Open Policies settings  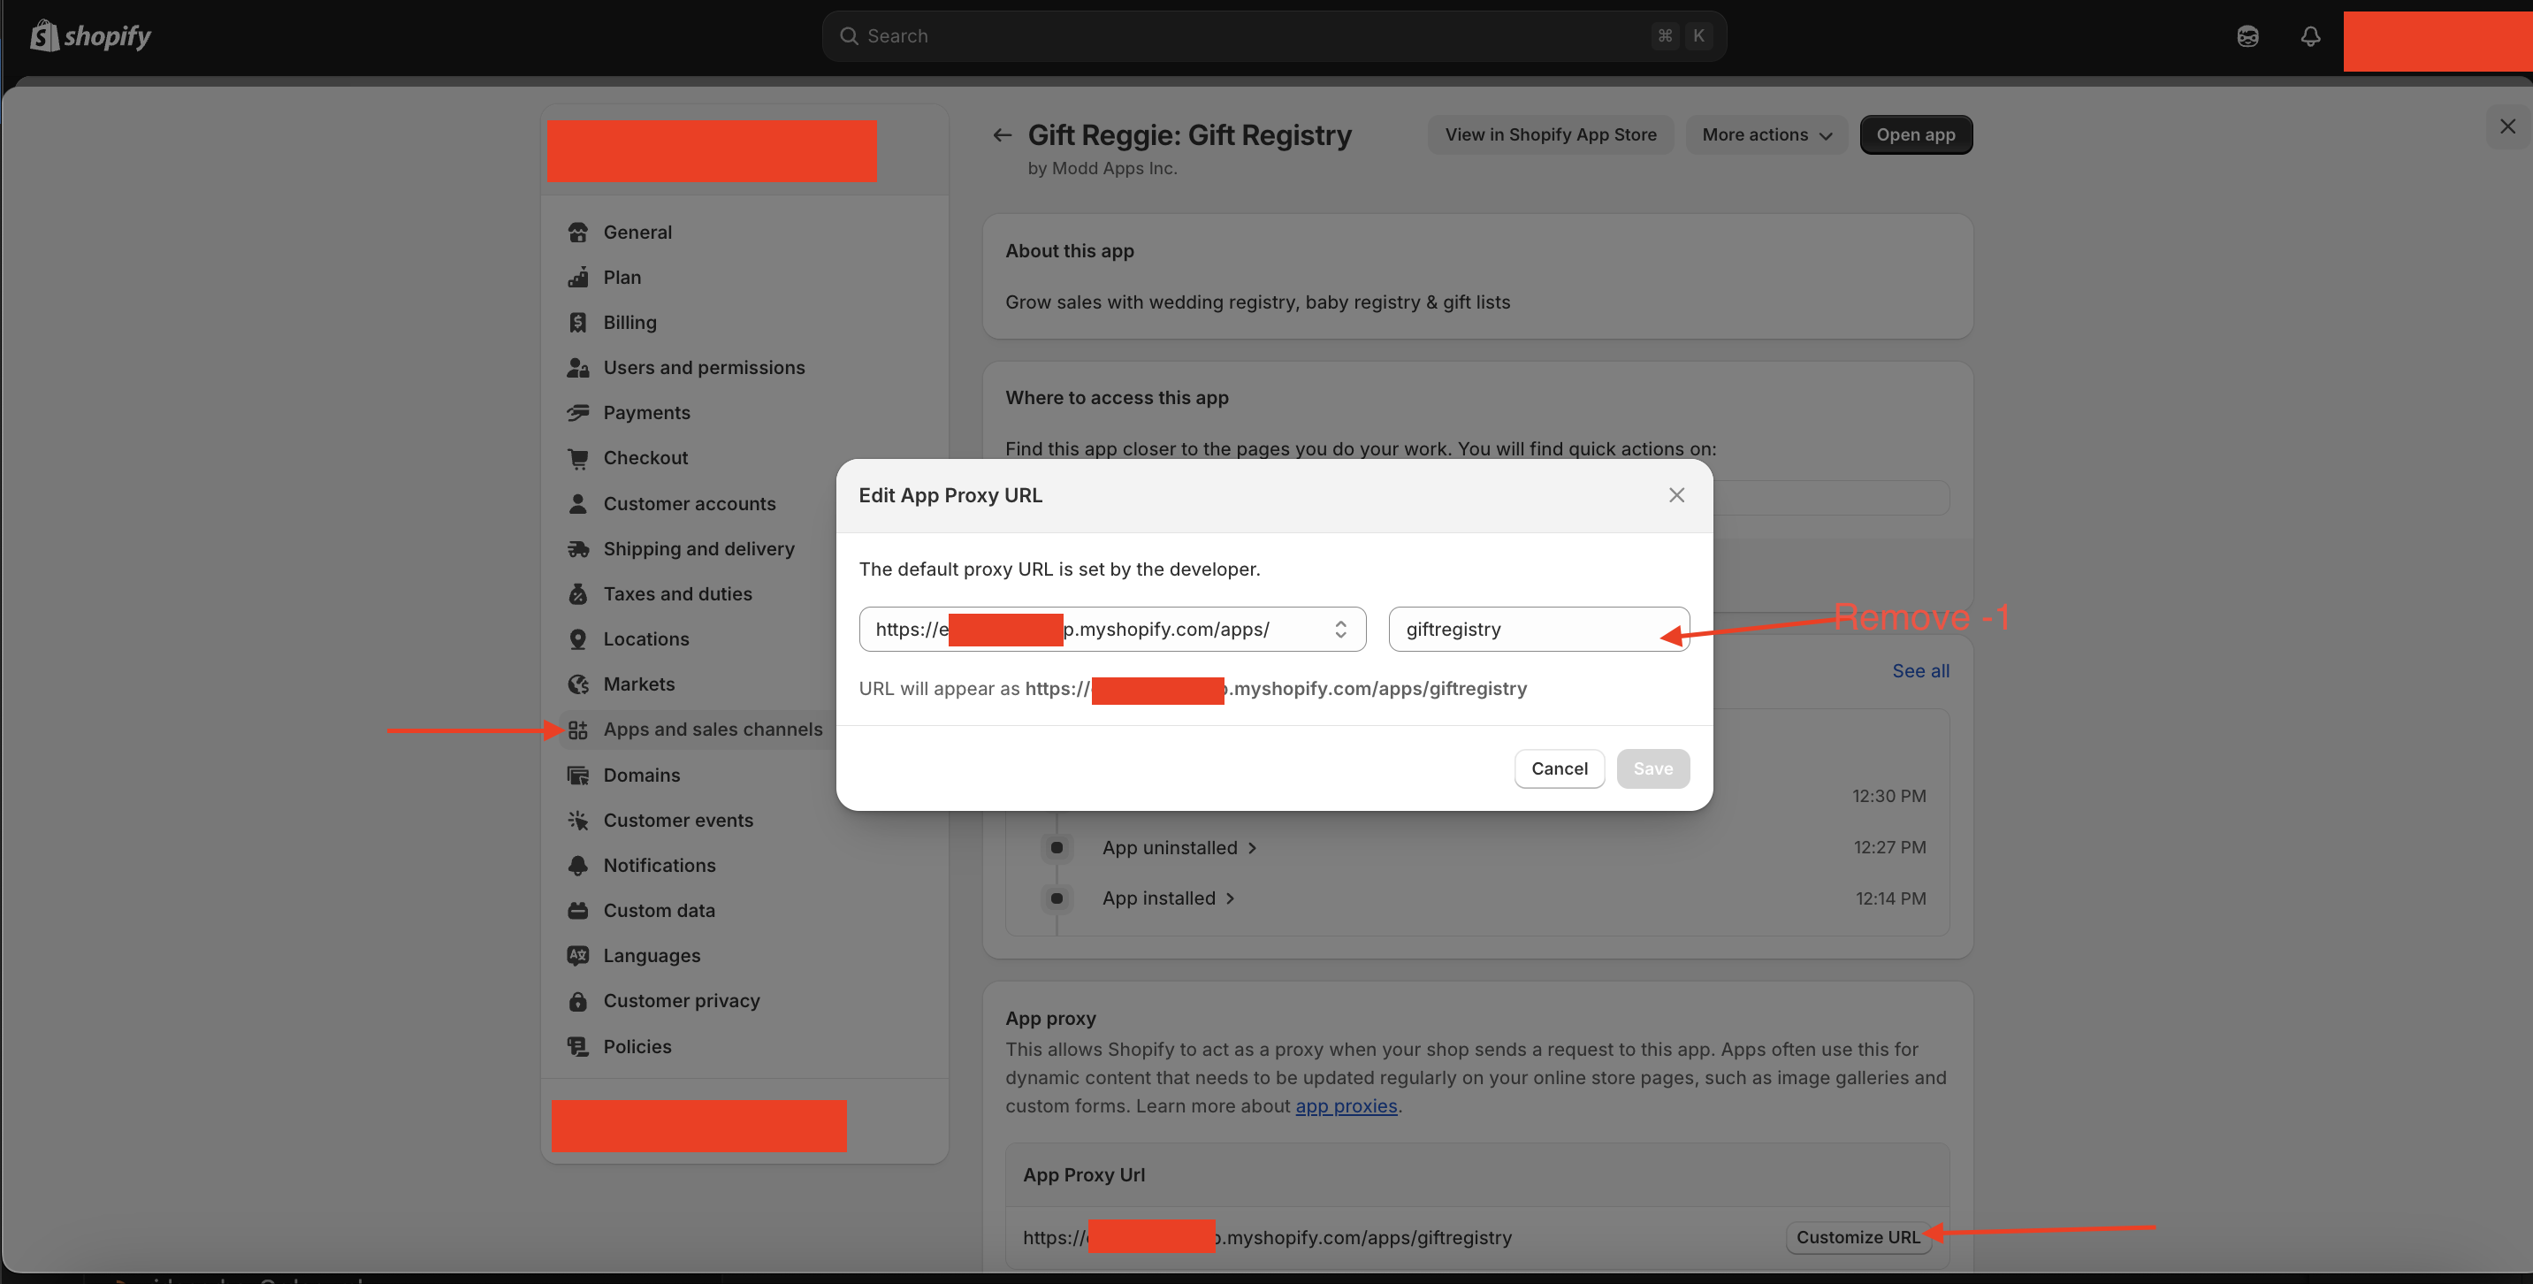tap(637, 1046)
